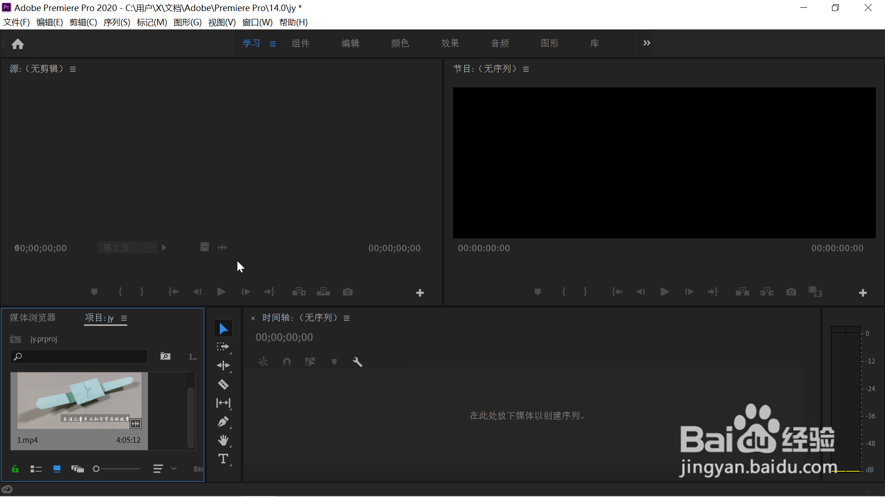Select the Slip tool
The width and height of the screenshot is (885, 497).
pos(224,403)
